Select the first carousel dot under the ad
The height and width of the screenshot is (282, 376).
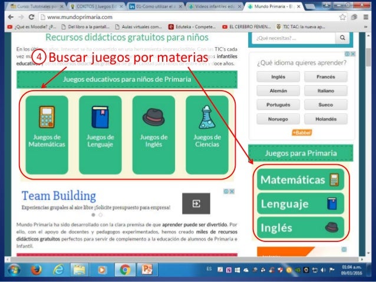94,215
